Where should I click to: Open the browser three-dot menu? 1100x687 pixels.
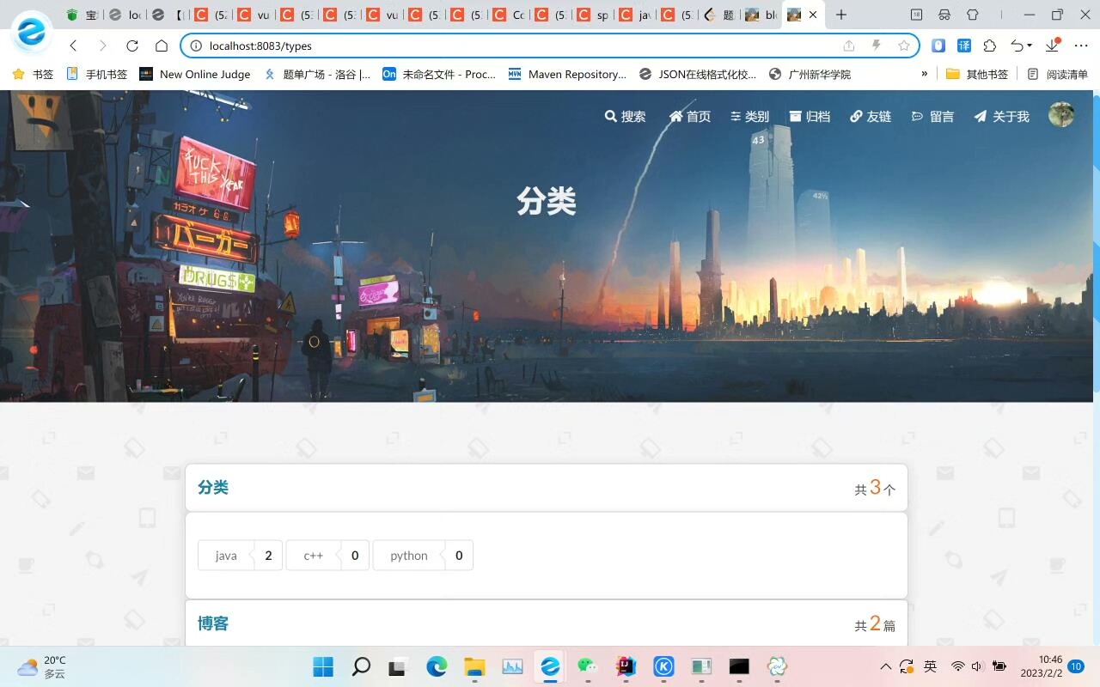[1081, 46]
